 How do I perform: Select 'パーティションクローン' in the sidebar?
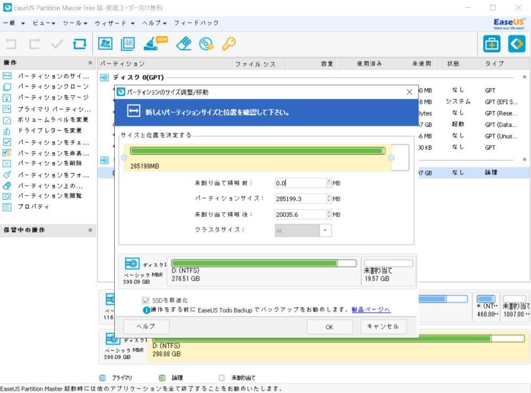coord(53,87)
